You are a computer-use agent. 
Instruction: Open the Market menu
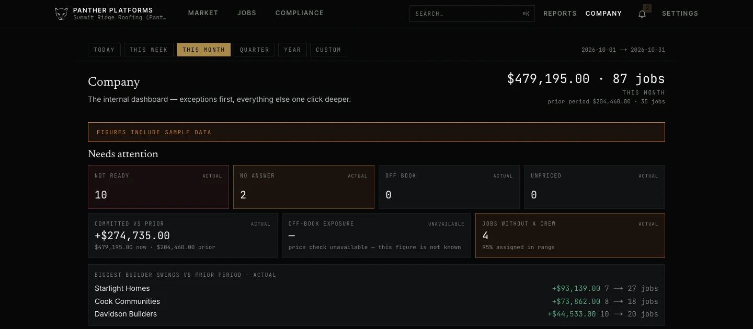point(203,13)
